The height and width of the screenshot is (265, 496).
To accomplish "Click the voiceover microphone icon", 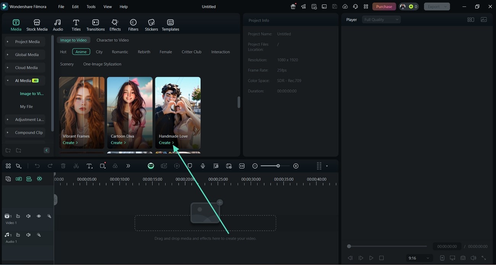I will point(203,166).
